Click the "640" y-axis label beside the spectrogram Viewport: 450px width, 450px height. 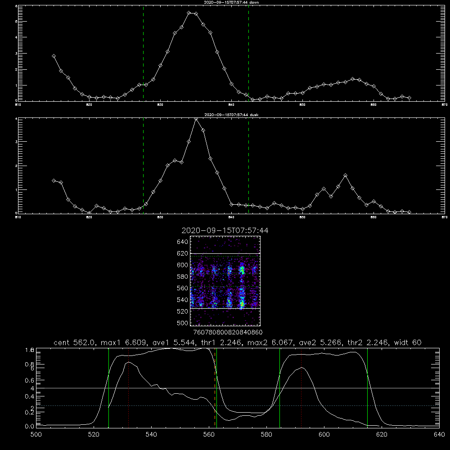click(182, 242)
